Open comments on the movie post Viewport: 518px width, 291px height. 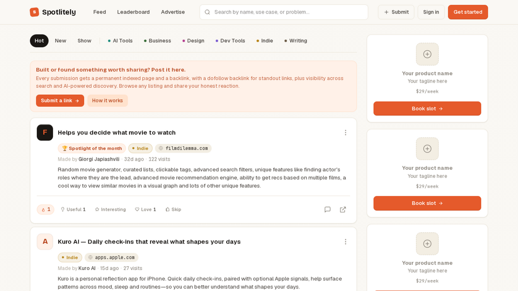pyautogui.click(x=328, y=210)
